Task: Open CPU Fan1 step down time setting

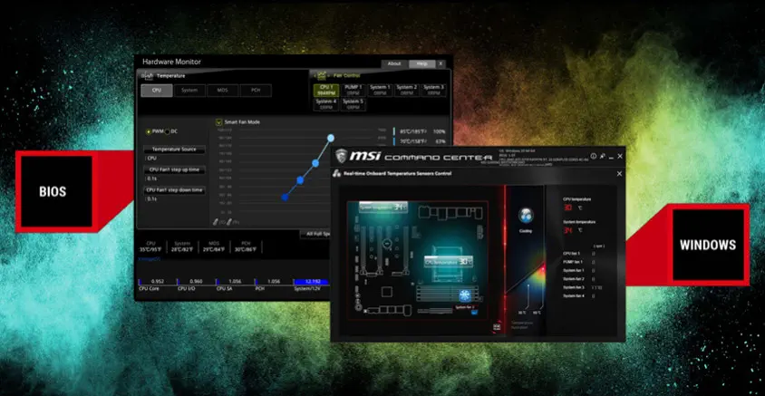Action: 174,190
